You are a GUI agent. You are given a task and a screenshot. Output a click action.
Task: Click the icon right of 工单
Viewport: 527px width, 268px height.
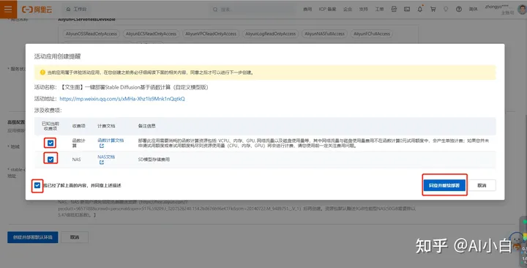click(394, 9)
